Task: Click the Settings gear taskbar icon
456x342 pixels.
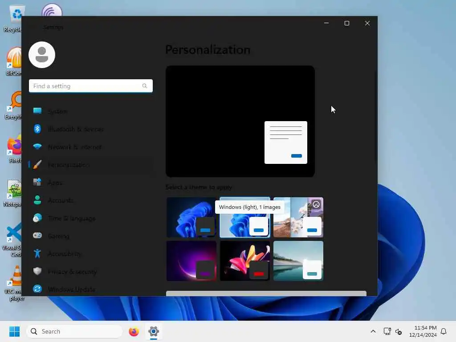Action: tap(154, 331)
